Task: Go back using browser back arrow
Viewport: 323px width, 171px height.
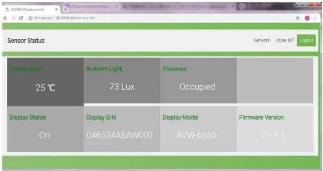Action: tap(6, 18)
